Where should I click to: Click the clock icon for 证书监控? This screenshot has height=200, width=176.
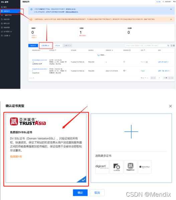2,32
